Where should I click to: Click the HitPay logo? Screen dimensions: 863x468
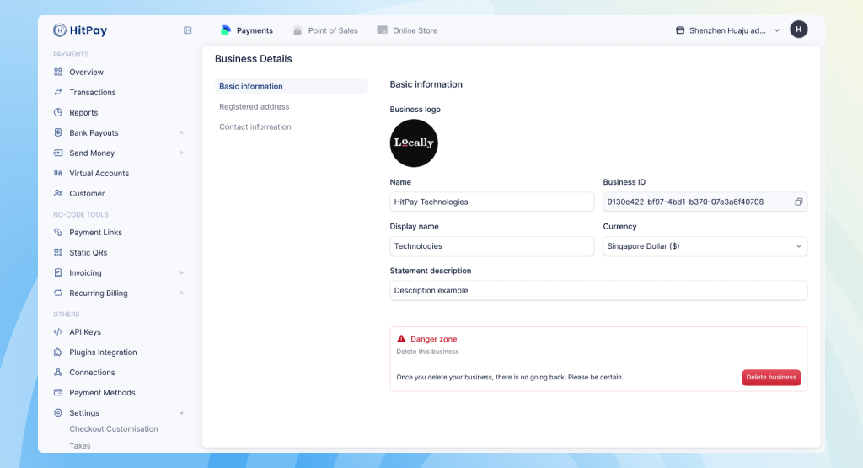[x=80, y=30]
